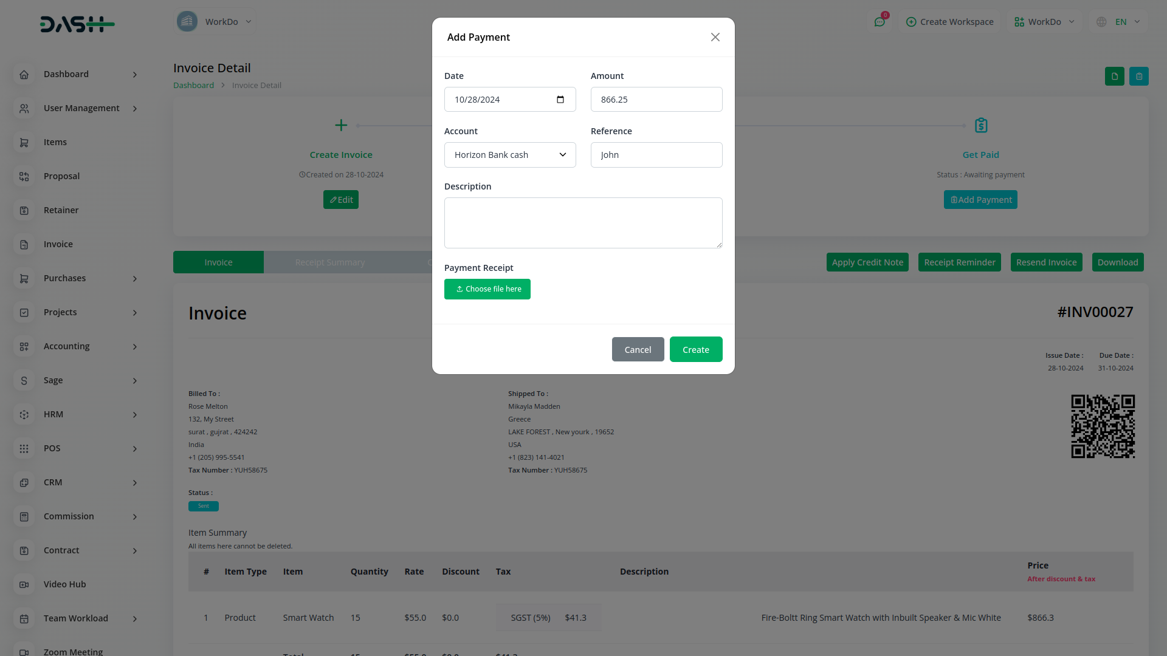Click into the Amount input field
Viewport: 1167px width, 656px height.
point(656,100)
